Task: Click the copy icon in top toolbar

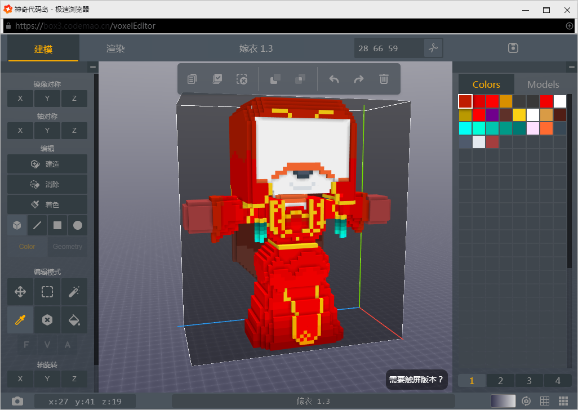Action: click(192, 79)
